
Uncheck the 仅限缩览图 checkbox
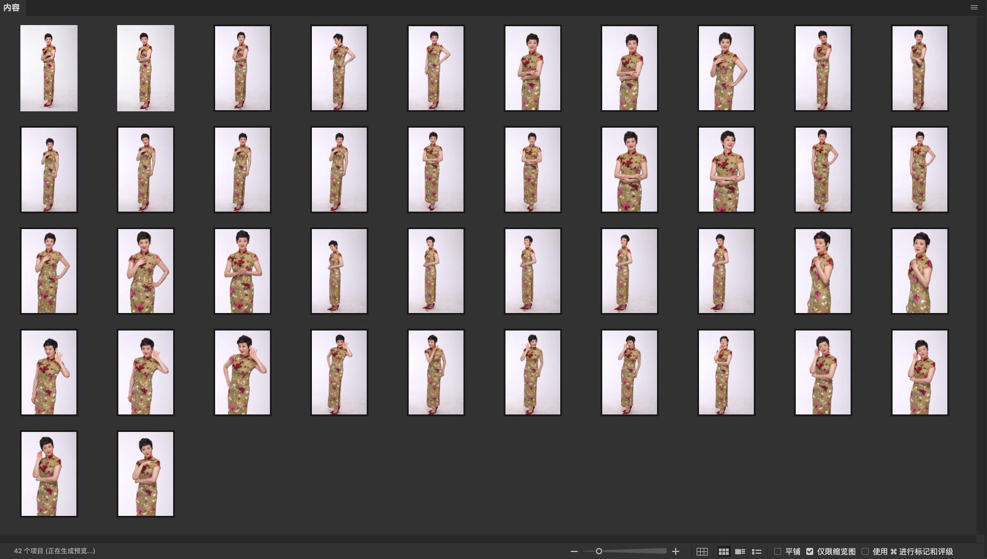(x=810, y=551)
